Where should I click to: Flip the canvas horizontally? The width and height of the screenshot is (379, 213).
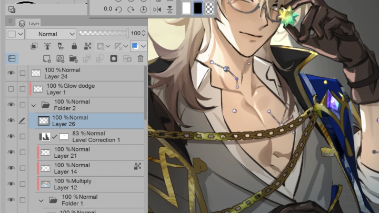point(157,9)
